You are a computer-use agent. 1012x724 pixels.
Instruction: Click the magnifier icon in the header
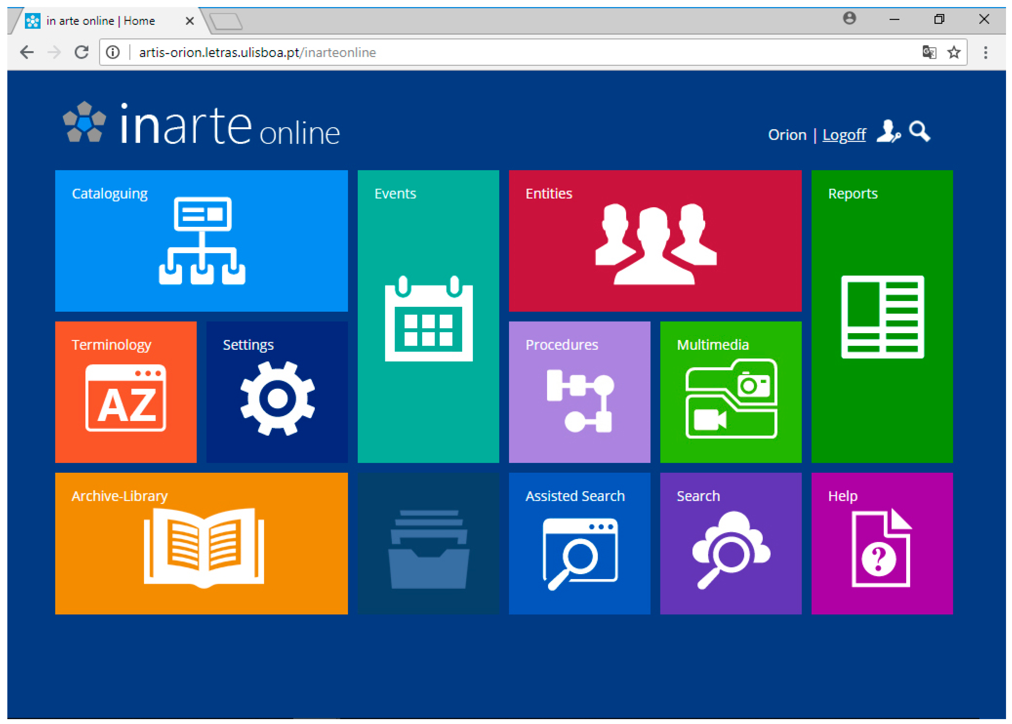tap(919, 132)
